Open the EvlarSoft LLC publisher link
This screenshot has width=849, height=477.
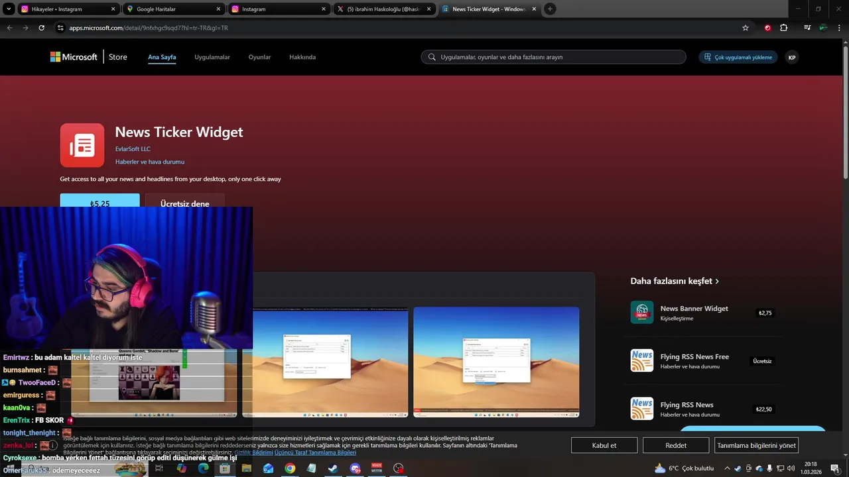(x=133, y=149)
